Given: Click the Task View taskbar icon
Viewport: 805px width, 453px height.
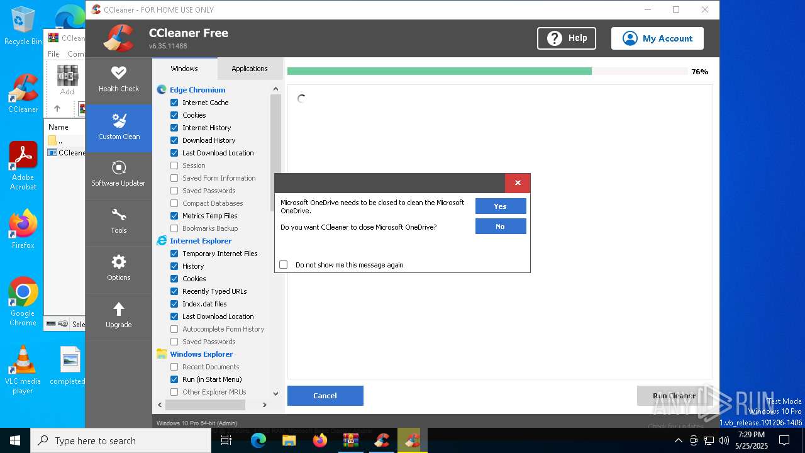Looking at the screenshot, I should (x=227, y=440).
